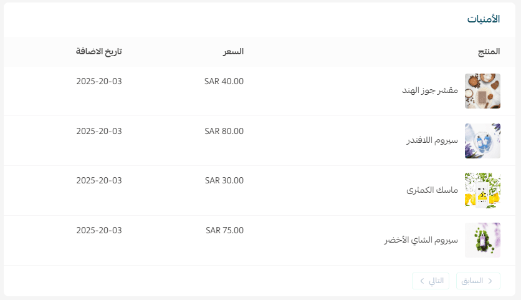Click the date added for green tea serum row
The height and width of the screenshot is (300, 521).
tap(99, 230)
